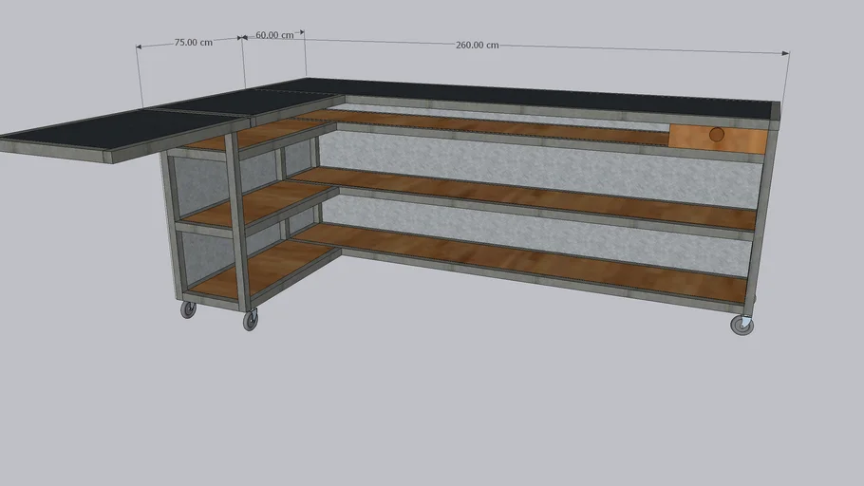Screen dimensions: 864x486
Task: Click the circular hole in the orange panel
Action: (717, 136)
